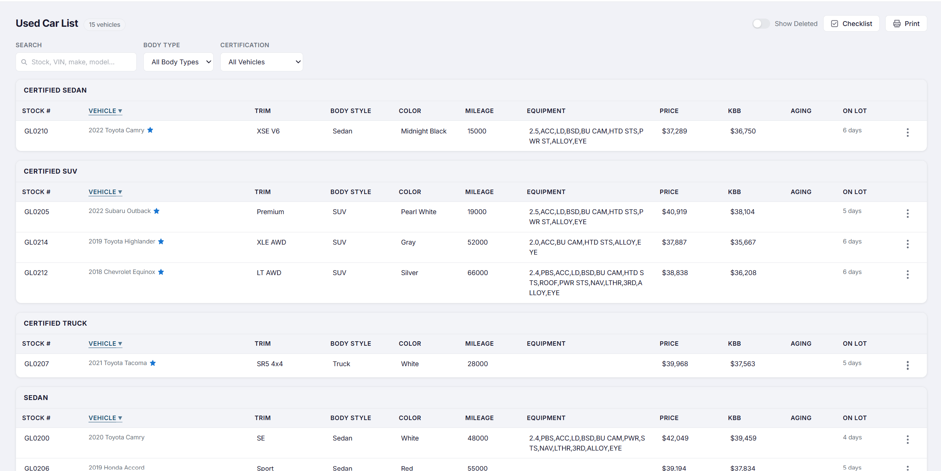Click price $40,919 for Subaru Outback
The image size is (941, 471).
tap(674, 212)
